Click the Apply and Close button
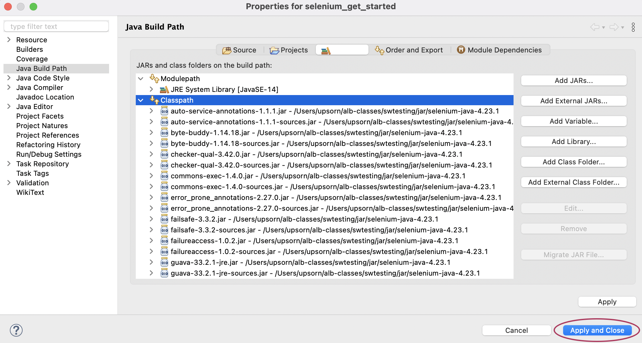642x343 pixels. coord(597,330)
